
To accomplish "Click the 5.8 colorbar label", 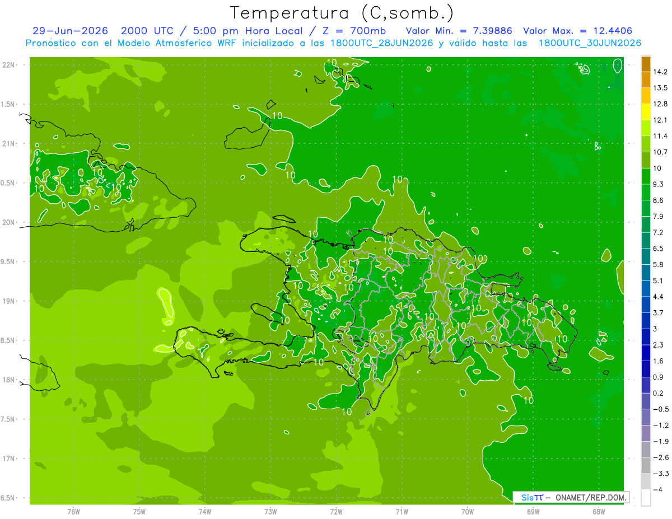I will pos(659,265).
